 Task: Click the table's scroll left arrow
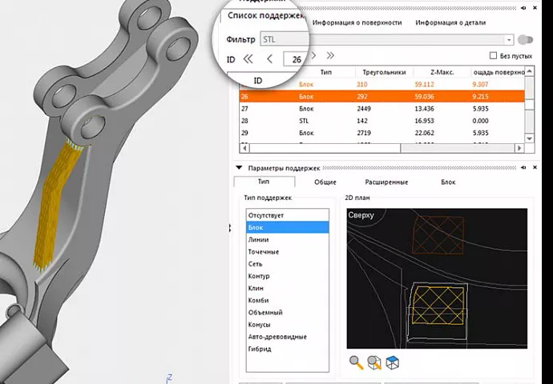[x=244, y=148]
